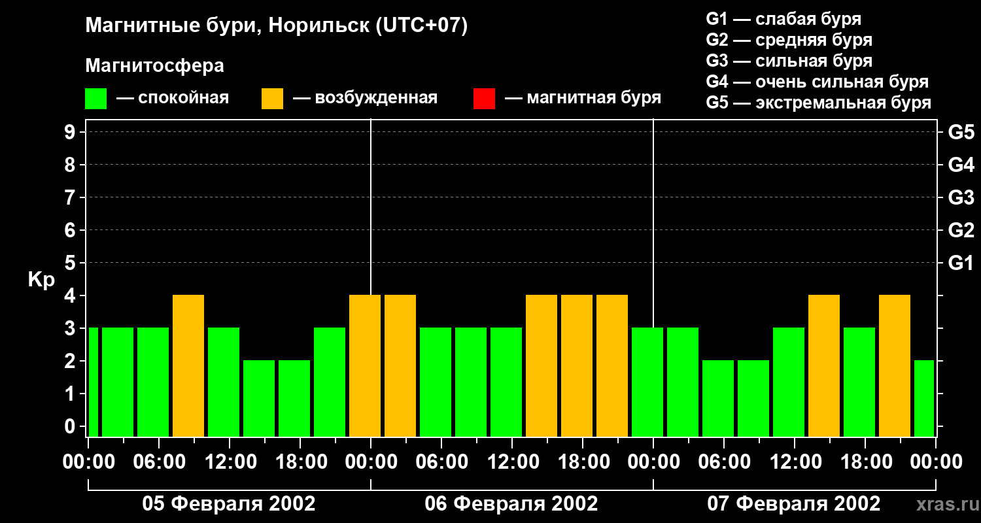Click the '07 Февраля 2002' date label

click(794, 504)
